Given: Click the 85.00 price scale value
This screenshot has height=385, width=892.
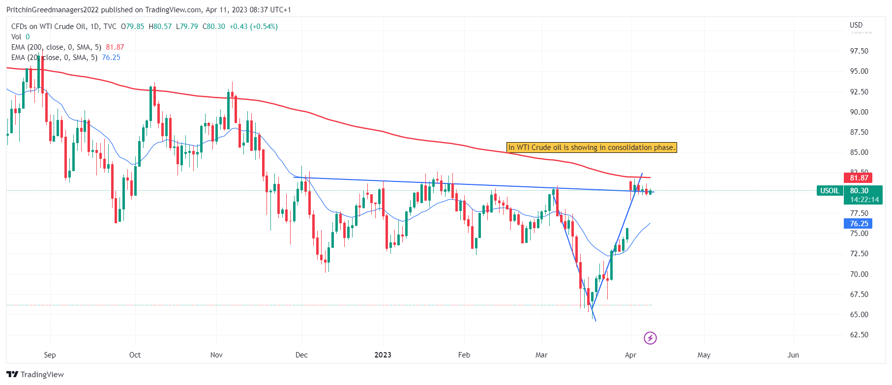Looking at the screenshot, I should pyautogui.click(x=859, y=152).
